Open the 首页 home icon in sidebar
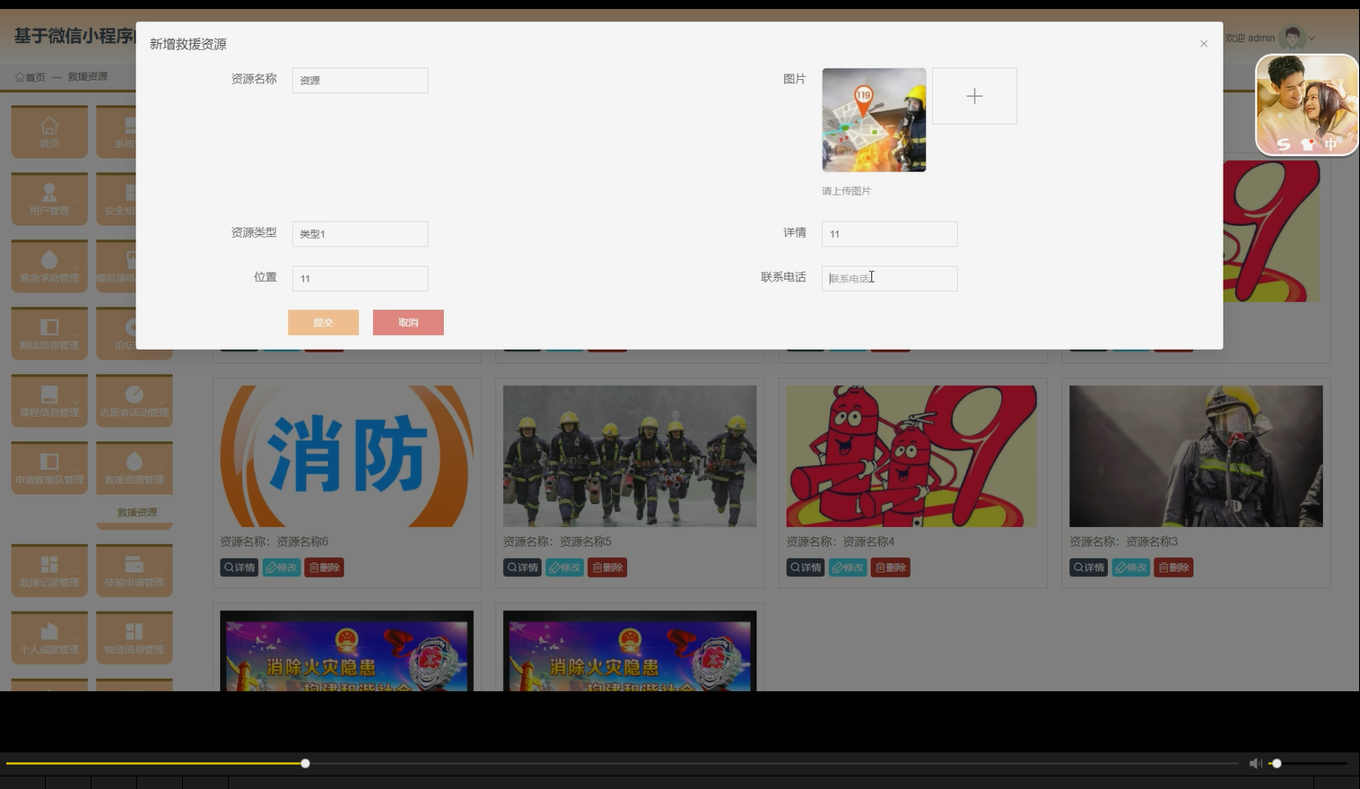1360x789 pixels. (49, 132)
